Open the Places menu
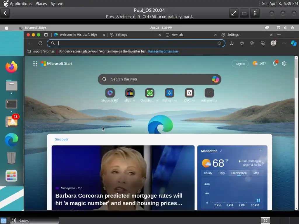This screenshot has width=299, height=224. pyautogui.click(x=41, y=3)
